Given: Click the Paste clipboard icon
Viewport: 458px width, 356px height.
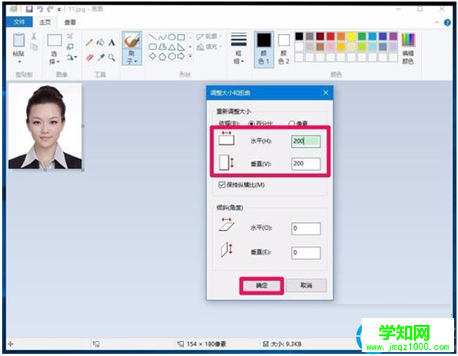Looking at the screenshot, I should pos(19,40).
